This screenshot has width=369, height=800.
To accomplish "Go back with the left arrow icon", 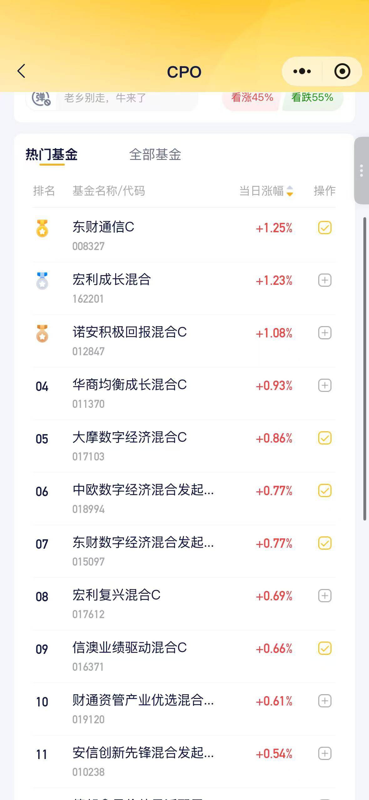I will pos(21,71).
